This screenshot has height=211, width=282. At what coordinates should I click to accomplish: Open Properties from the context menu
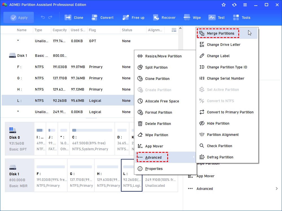165,169
